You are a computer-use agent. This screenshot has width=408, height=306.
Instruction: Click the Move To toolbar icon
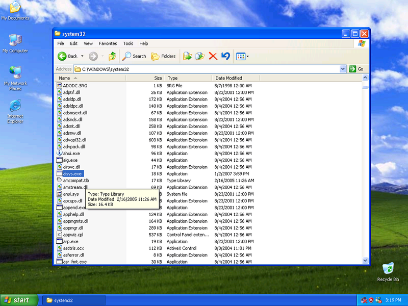[187, 56]
